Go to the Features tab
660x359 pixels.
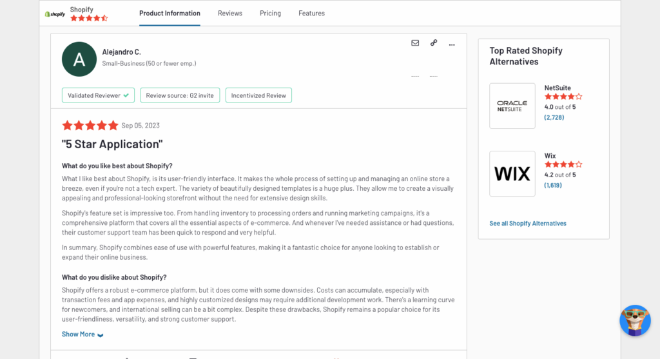coord(311,14)
